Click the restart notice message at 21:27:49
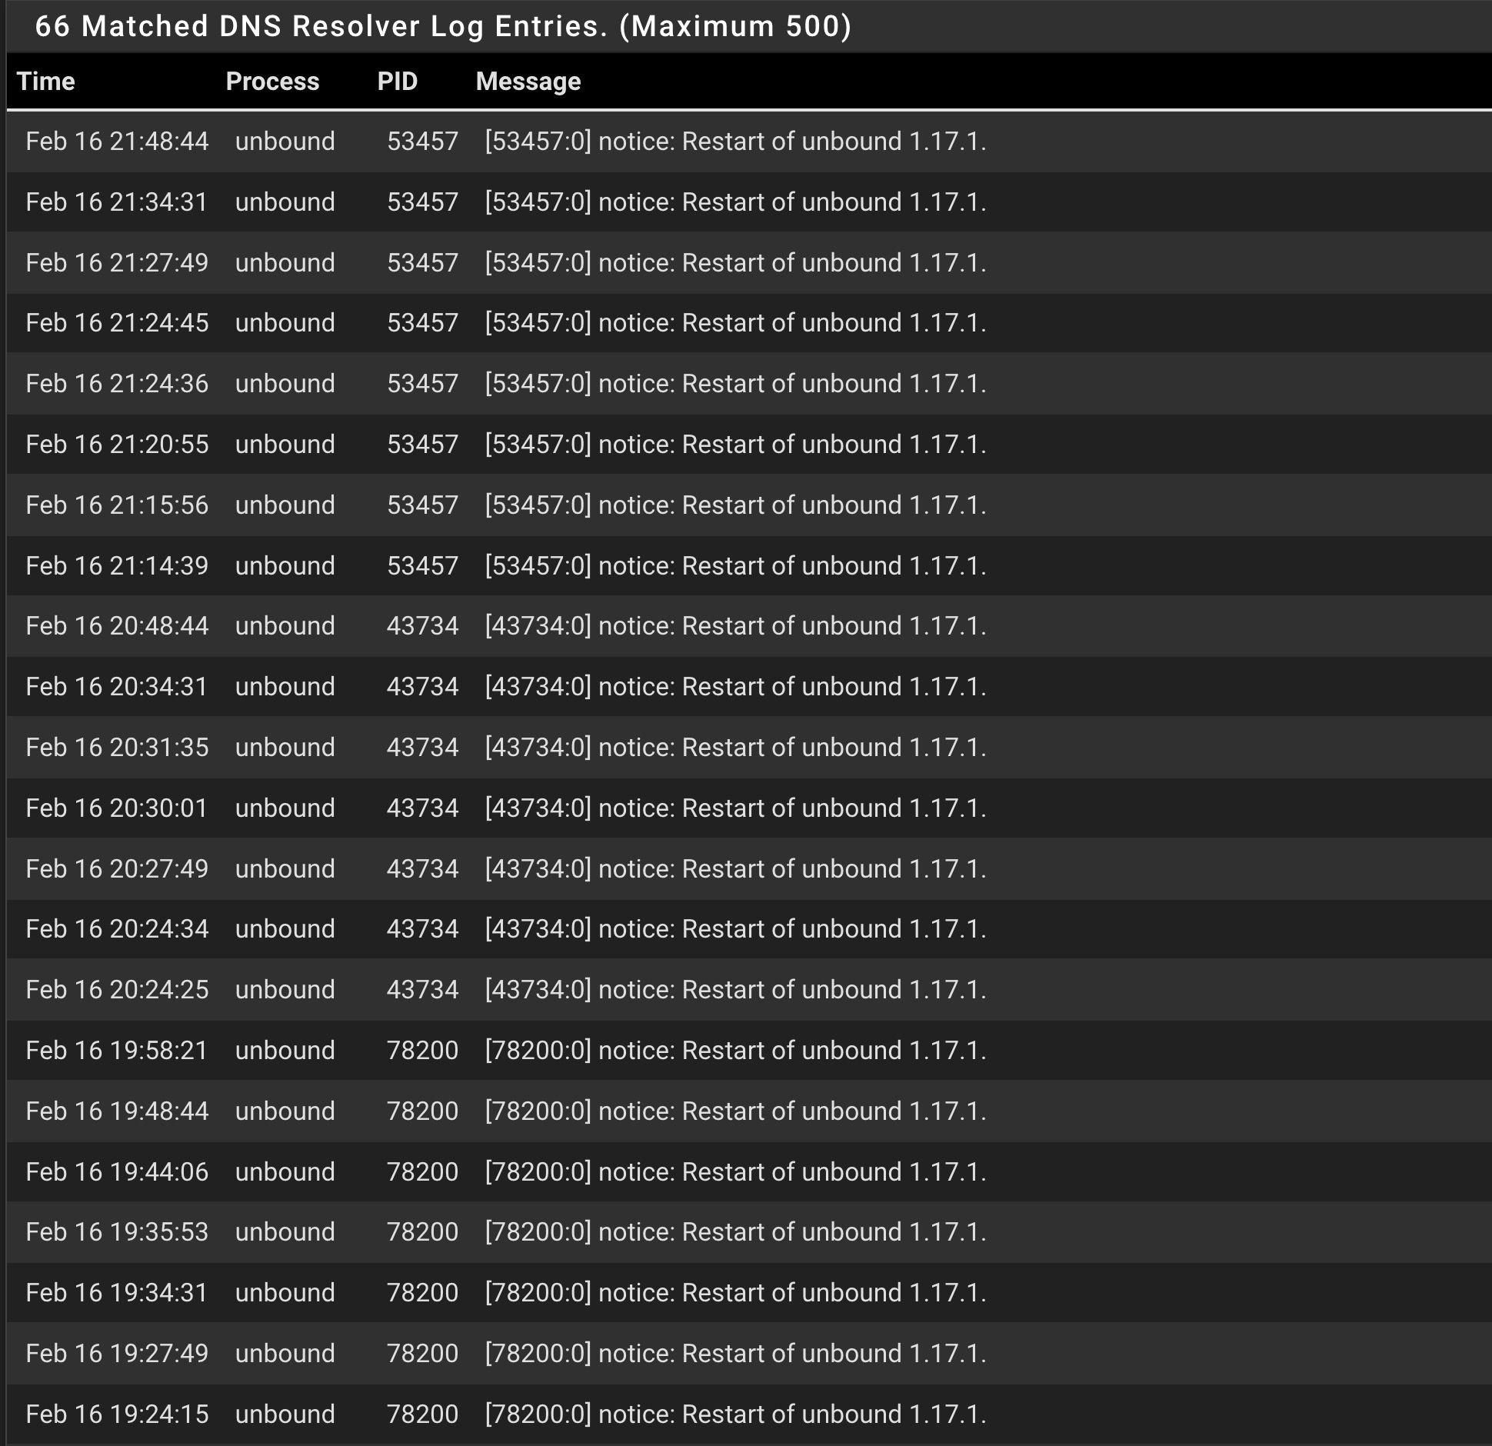The image size is (1492, 1446). click(x=735, y=263)
